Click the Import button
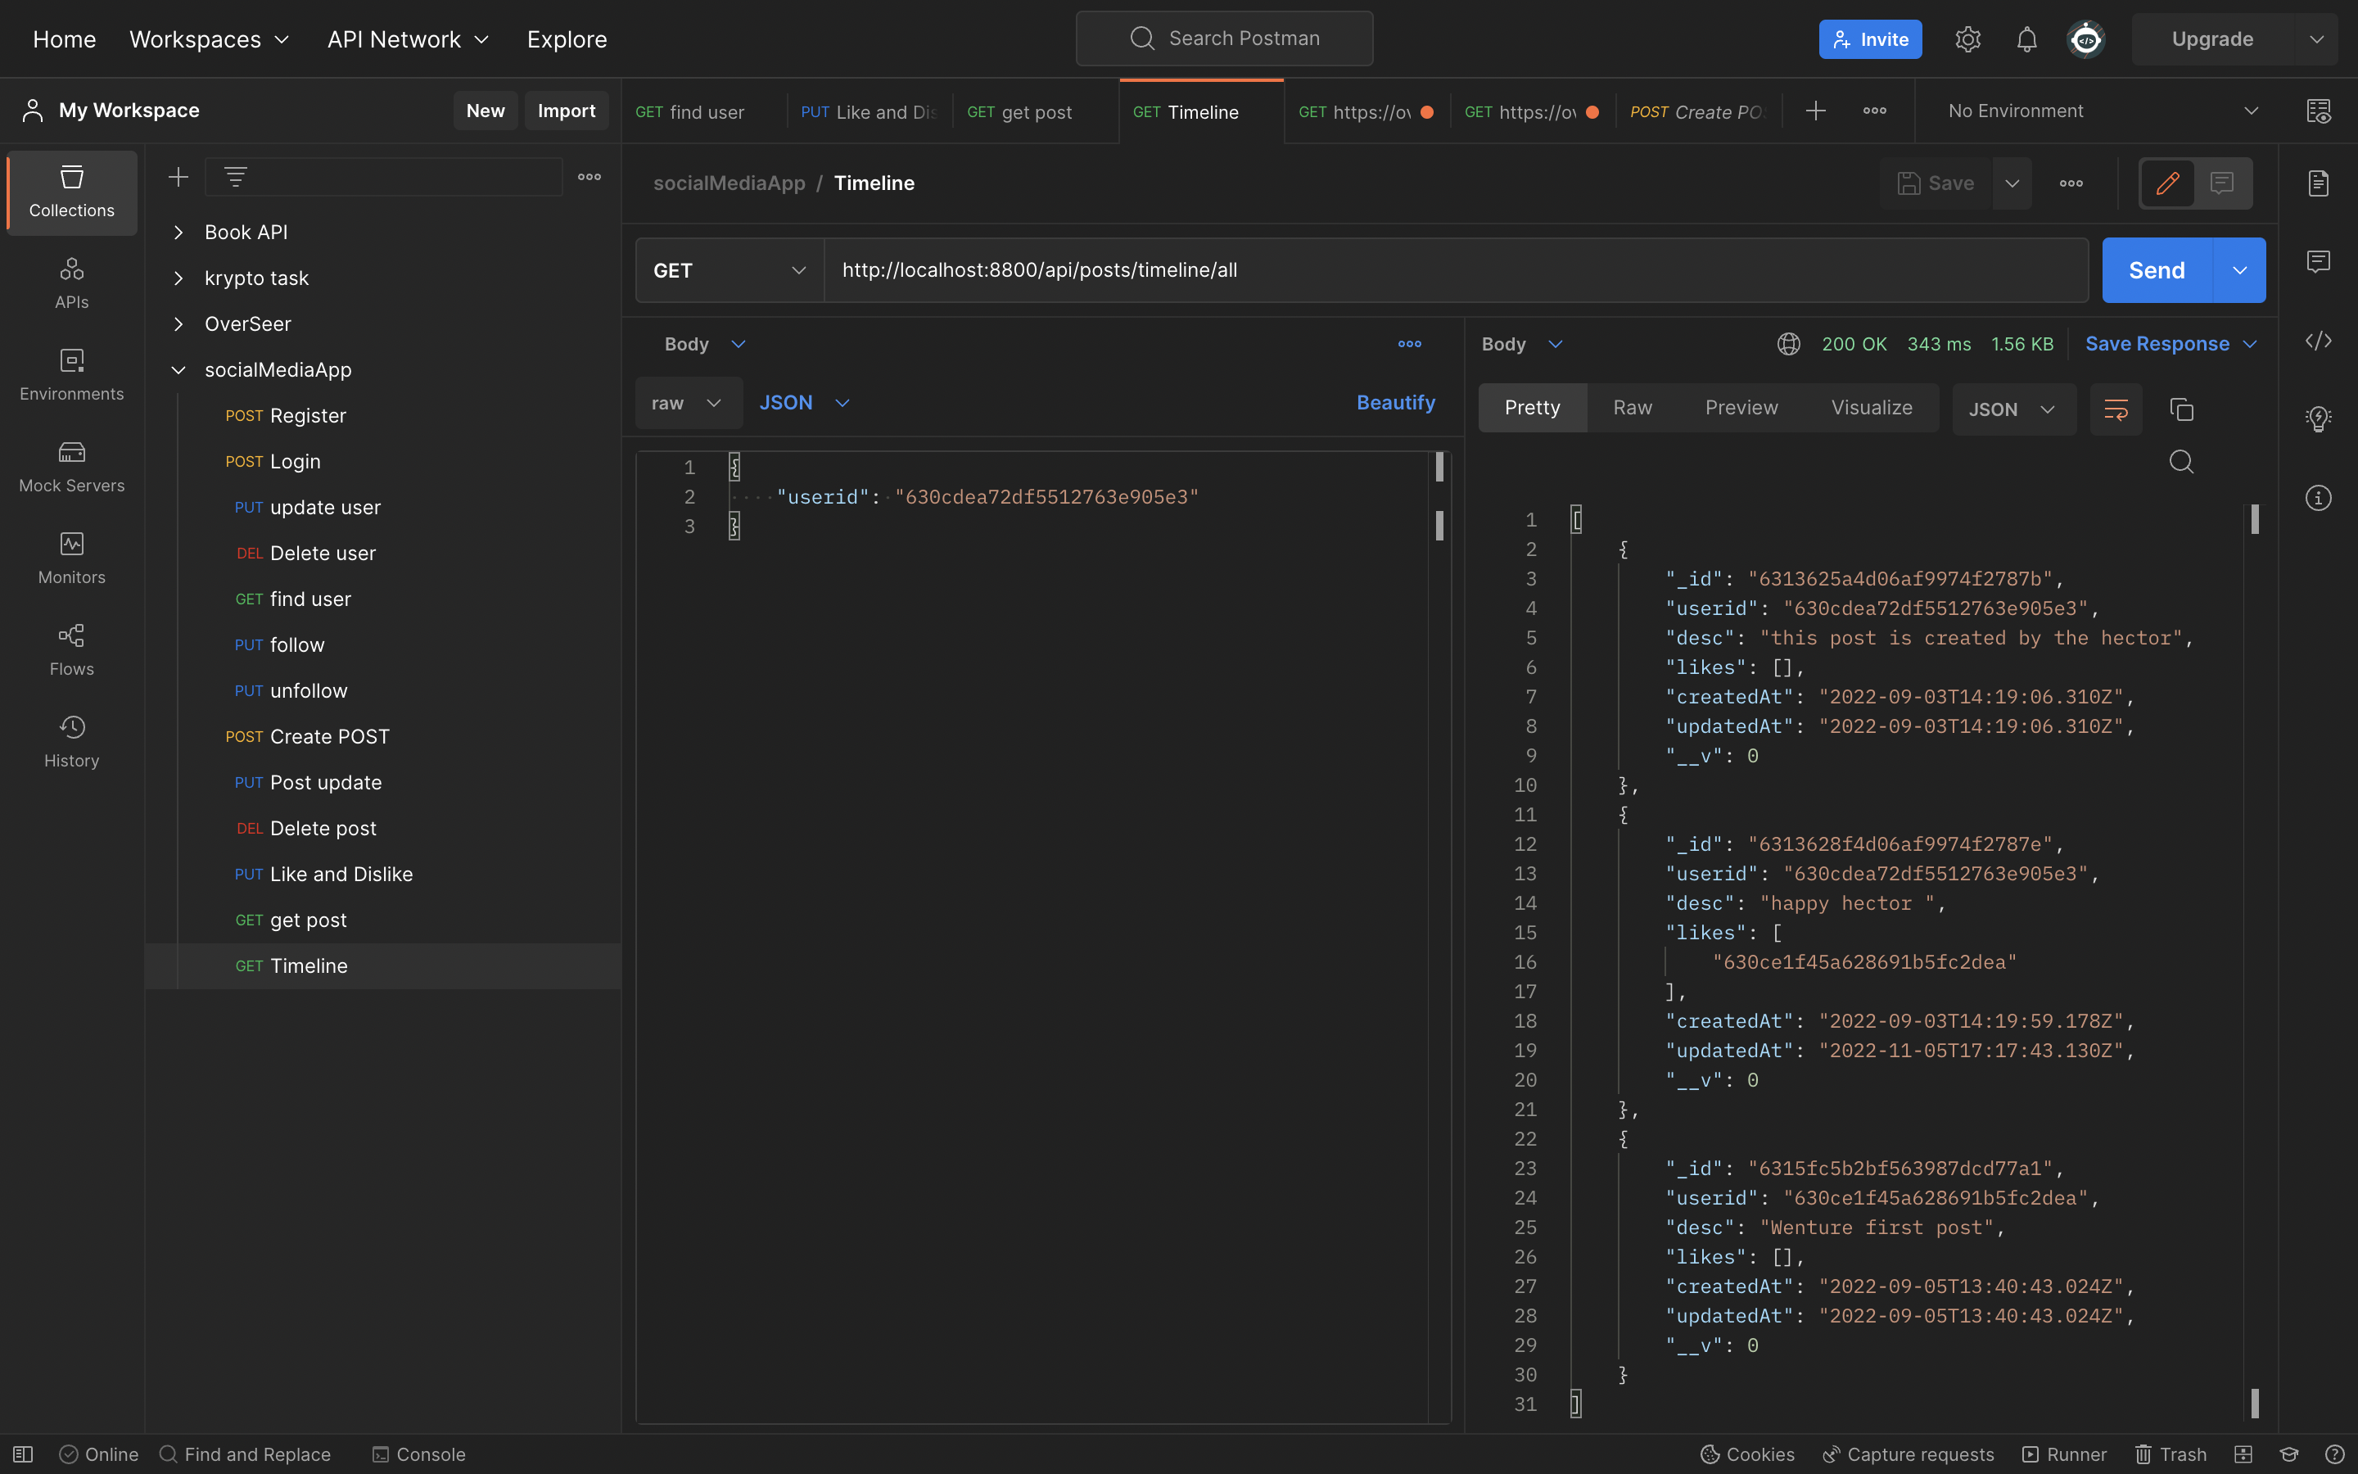Screen dimensions: 2358x1474 coord(566,111)
